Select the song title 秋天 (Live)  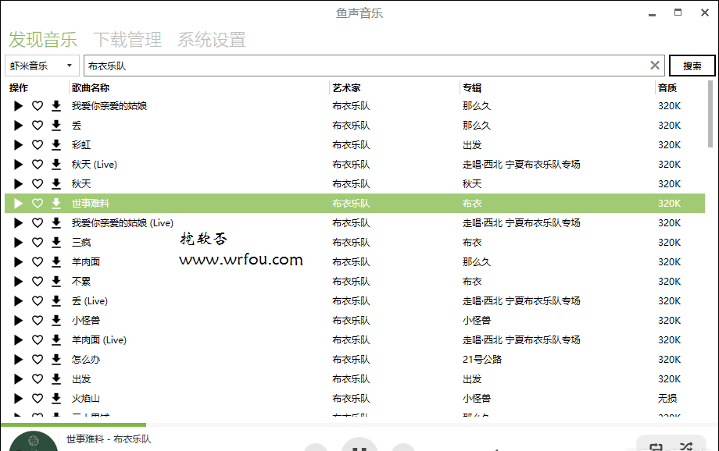click(95, 165)
